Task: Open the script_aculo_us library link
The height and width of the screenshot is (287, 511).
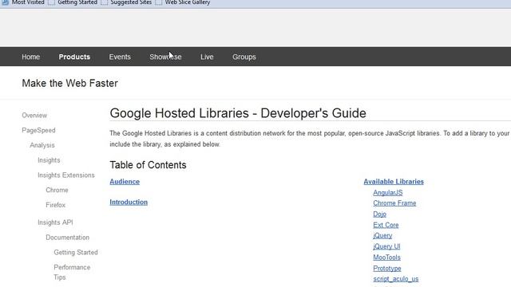Action: [x=396, y=279]
